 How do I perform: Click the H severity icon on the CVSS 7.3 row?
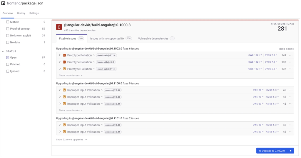[x=64, y=55]
